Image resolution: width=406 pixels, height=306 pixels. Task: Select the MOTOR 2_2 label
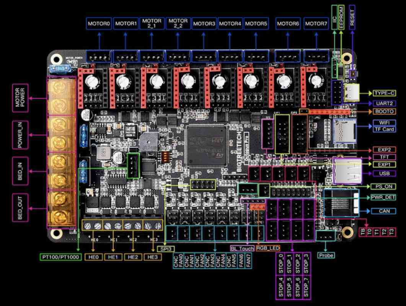click(178, 24)
